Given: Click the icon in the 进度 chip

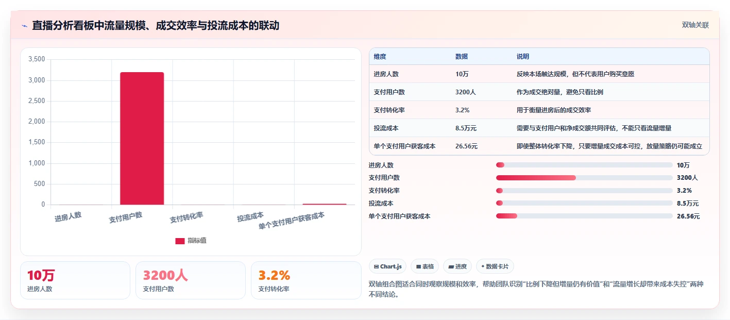Looking at the screenshot, I should tap(451, 267).
